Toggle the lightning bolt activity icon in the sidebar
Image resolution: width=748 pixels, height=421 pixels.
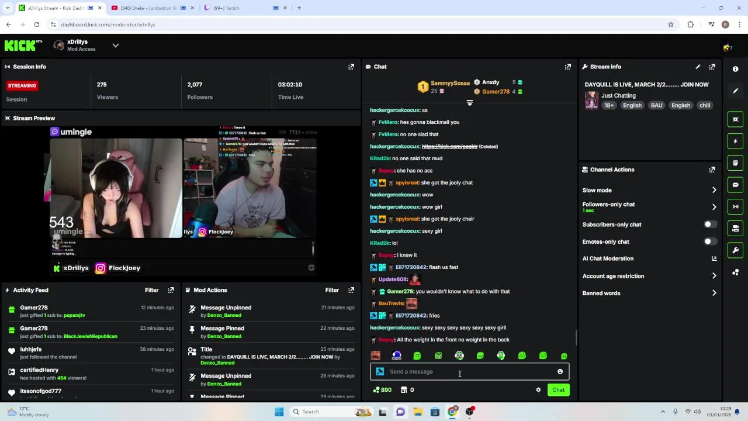[735, 141]
